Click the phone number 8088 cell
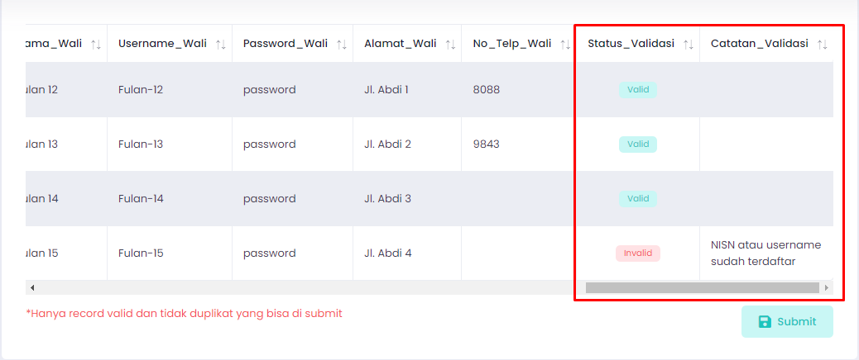 click(518, 90)
